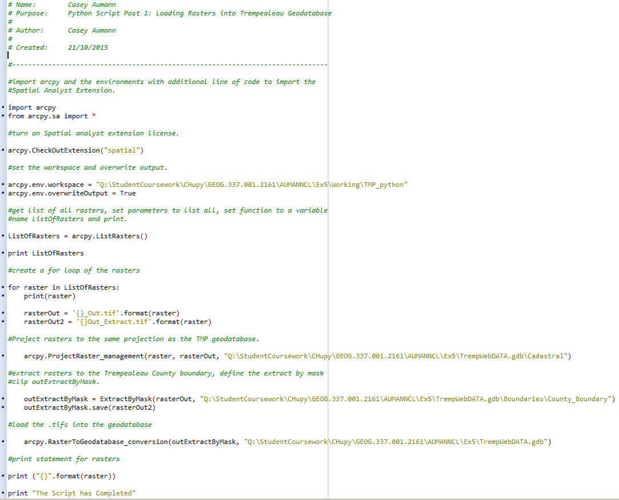Click the '#clip outExtractByMask.' comment
Viewport: 619px width, 500px height.
tap(54, 382)
